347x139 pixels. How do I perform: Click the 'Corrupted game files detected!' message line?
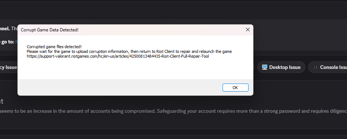[x=54, y=47]
